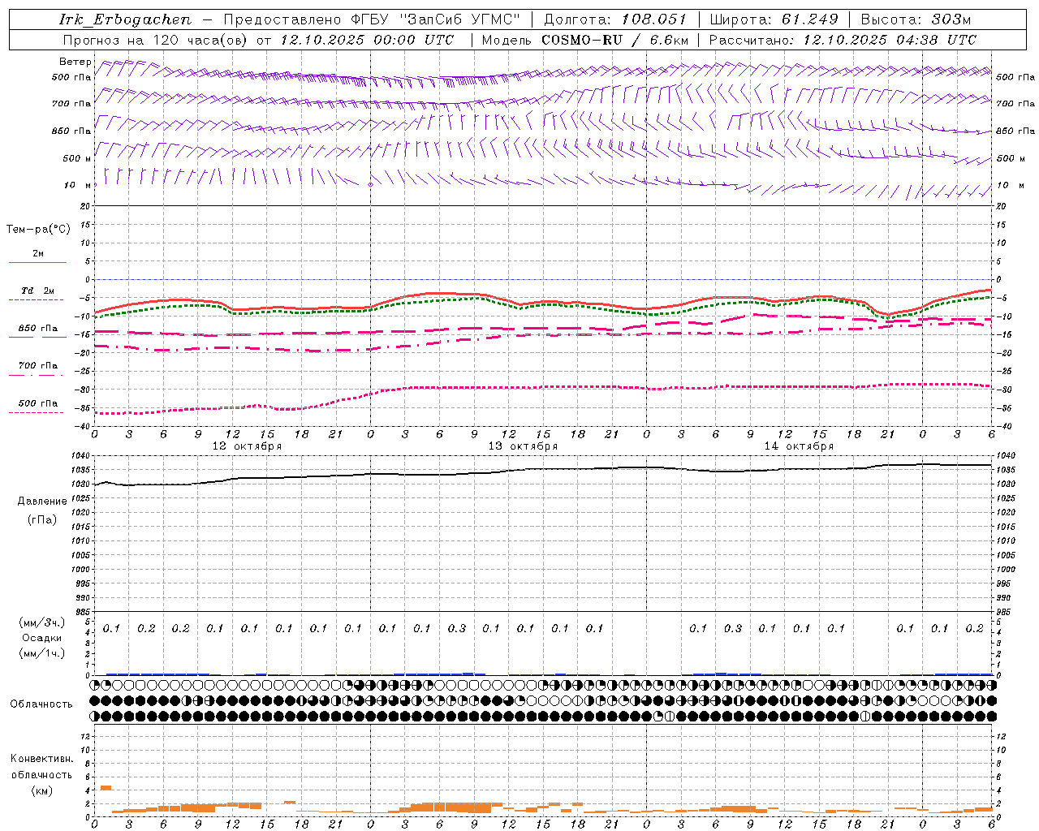This screenshot has width=1039, height=831.
Task: Click the left 10 м wind level label
Action: click(77, 185)
